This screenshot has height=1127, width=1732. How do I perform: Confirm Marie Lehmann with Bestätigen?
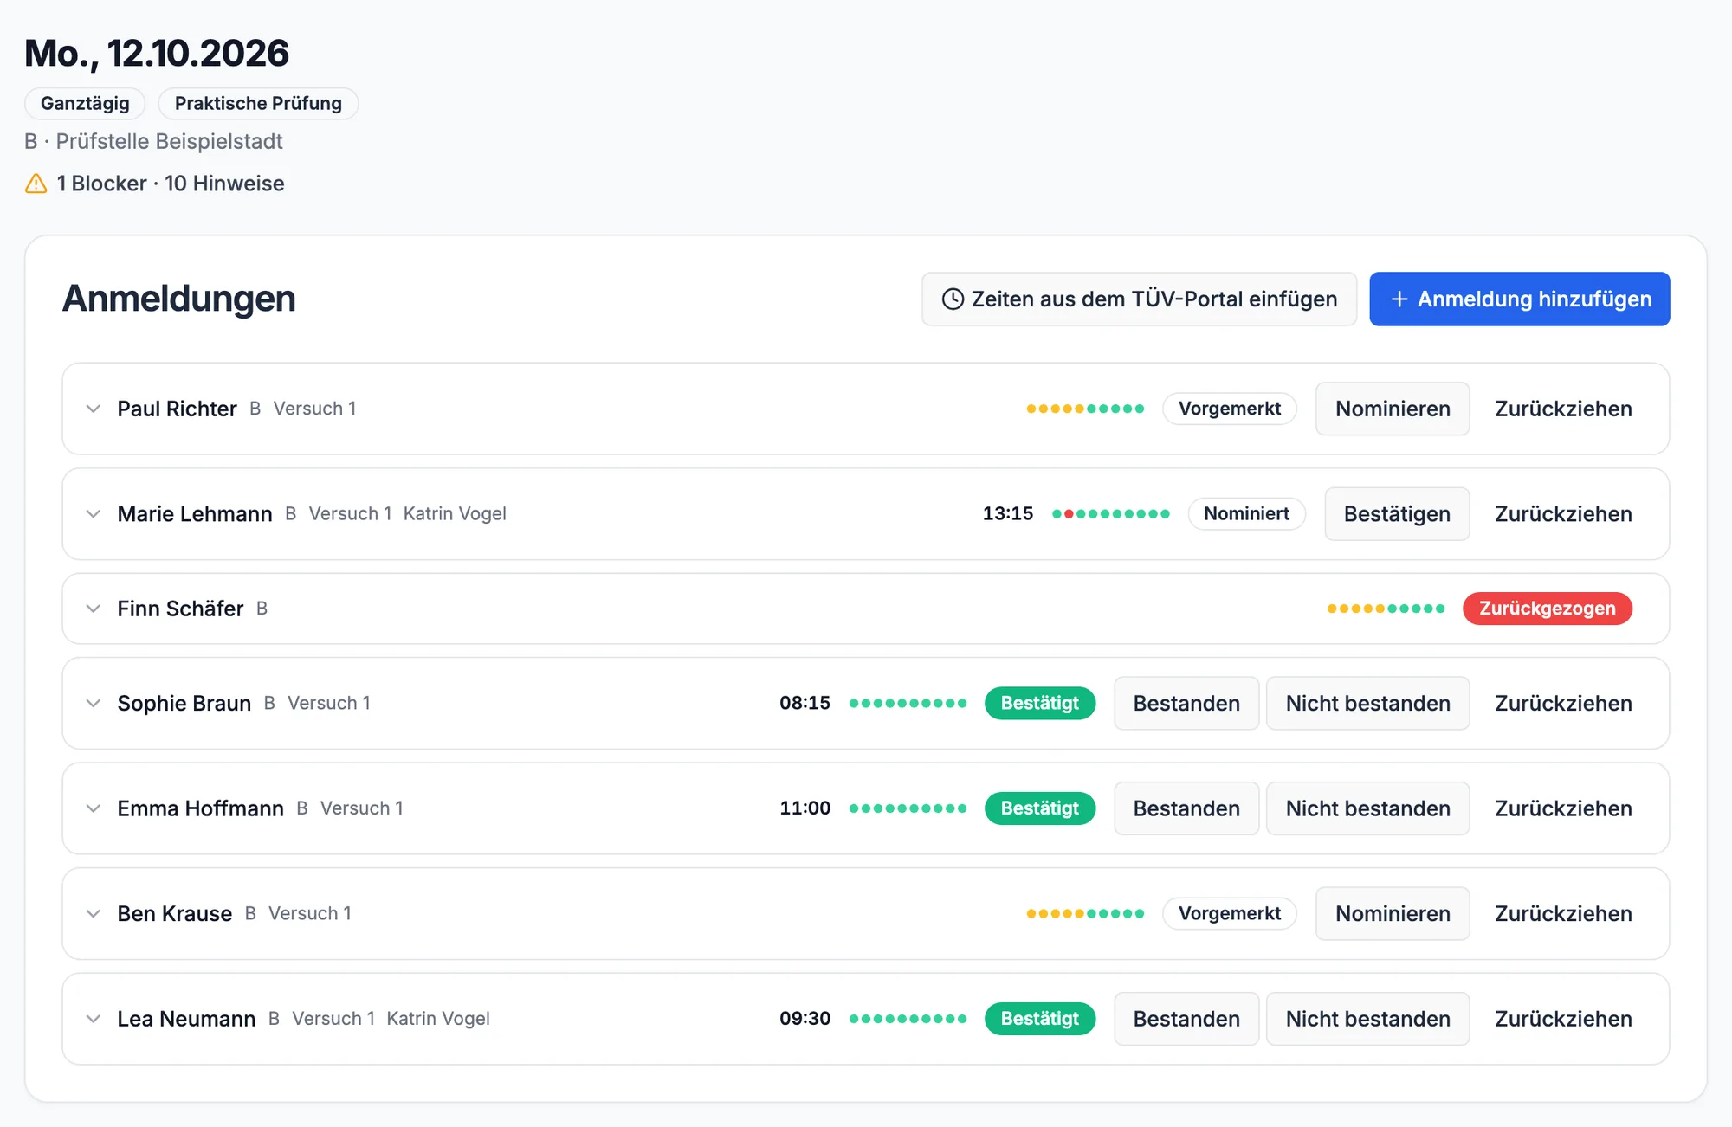click(x=1397, y=514)
